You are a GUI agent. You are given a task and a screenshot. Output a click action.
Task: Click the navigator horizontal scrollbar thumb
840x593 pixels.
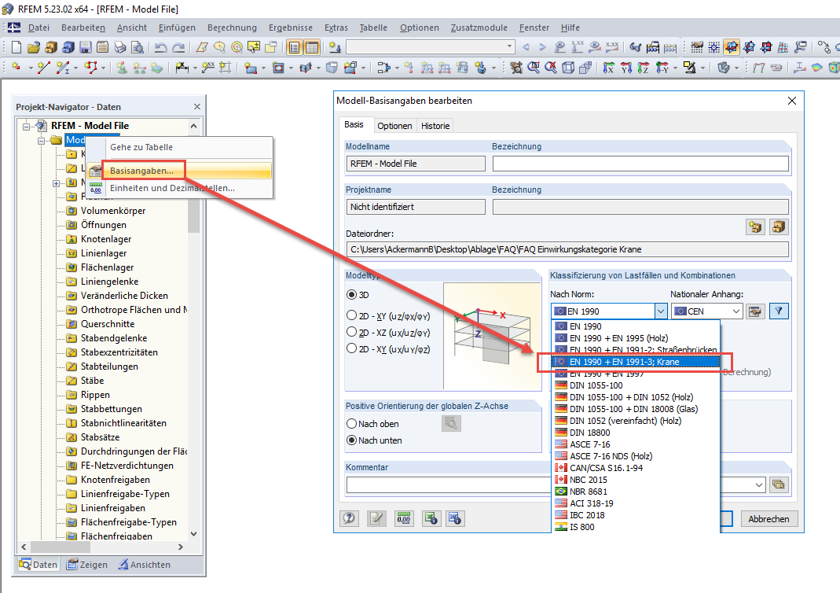point(60,547)
